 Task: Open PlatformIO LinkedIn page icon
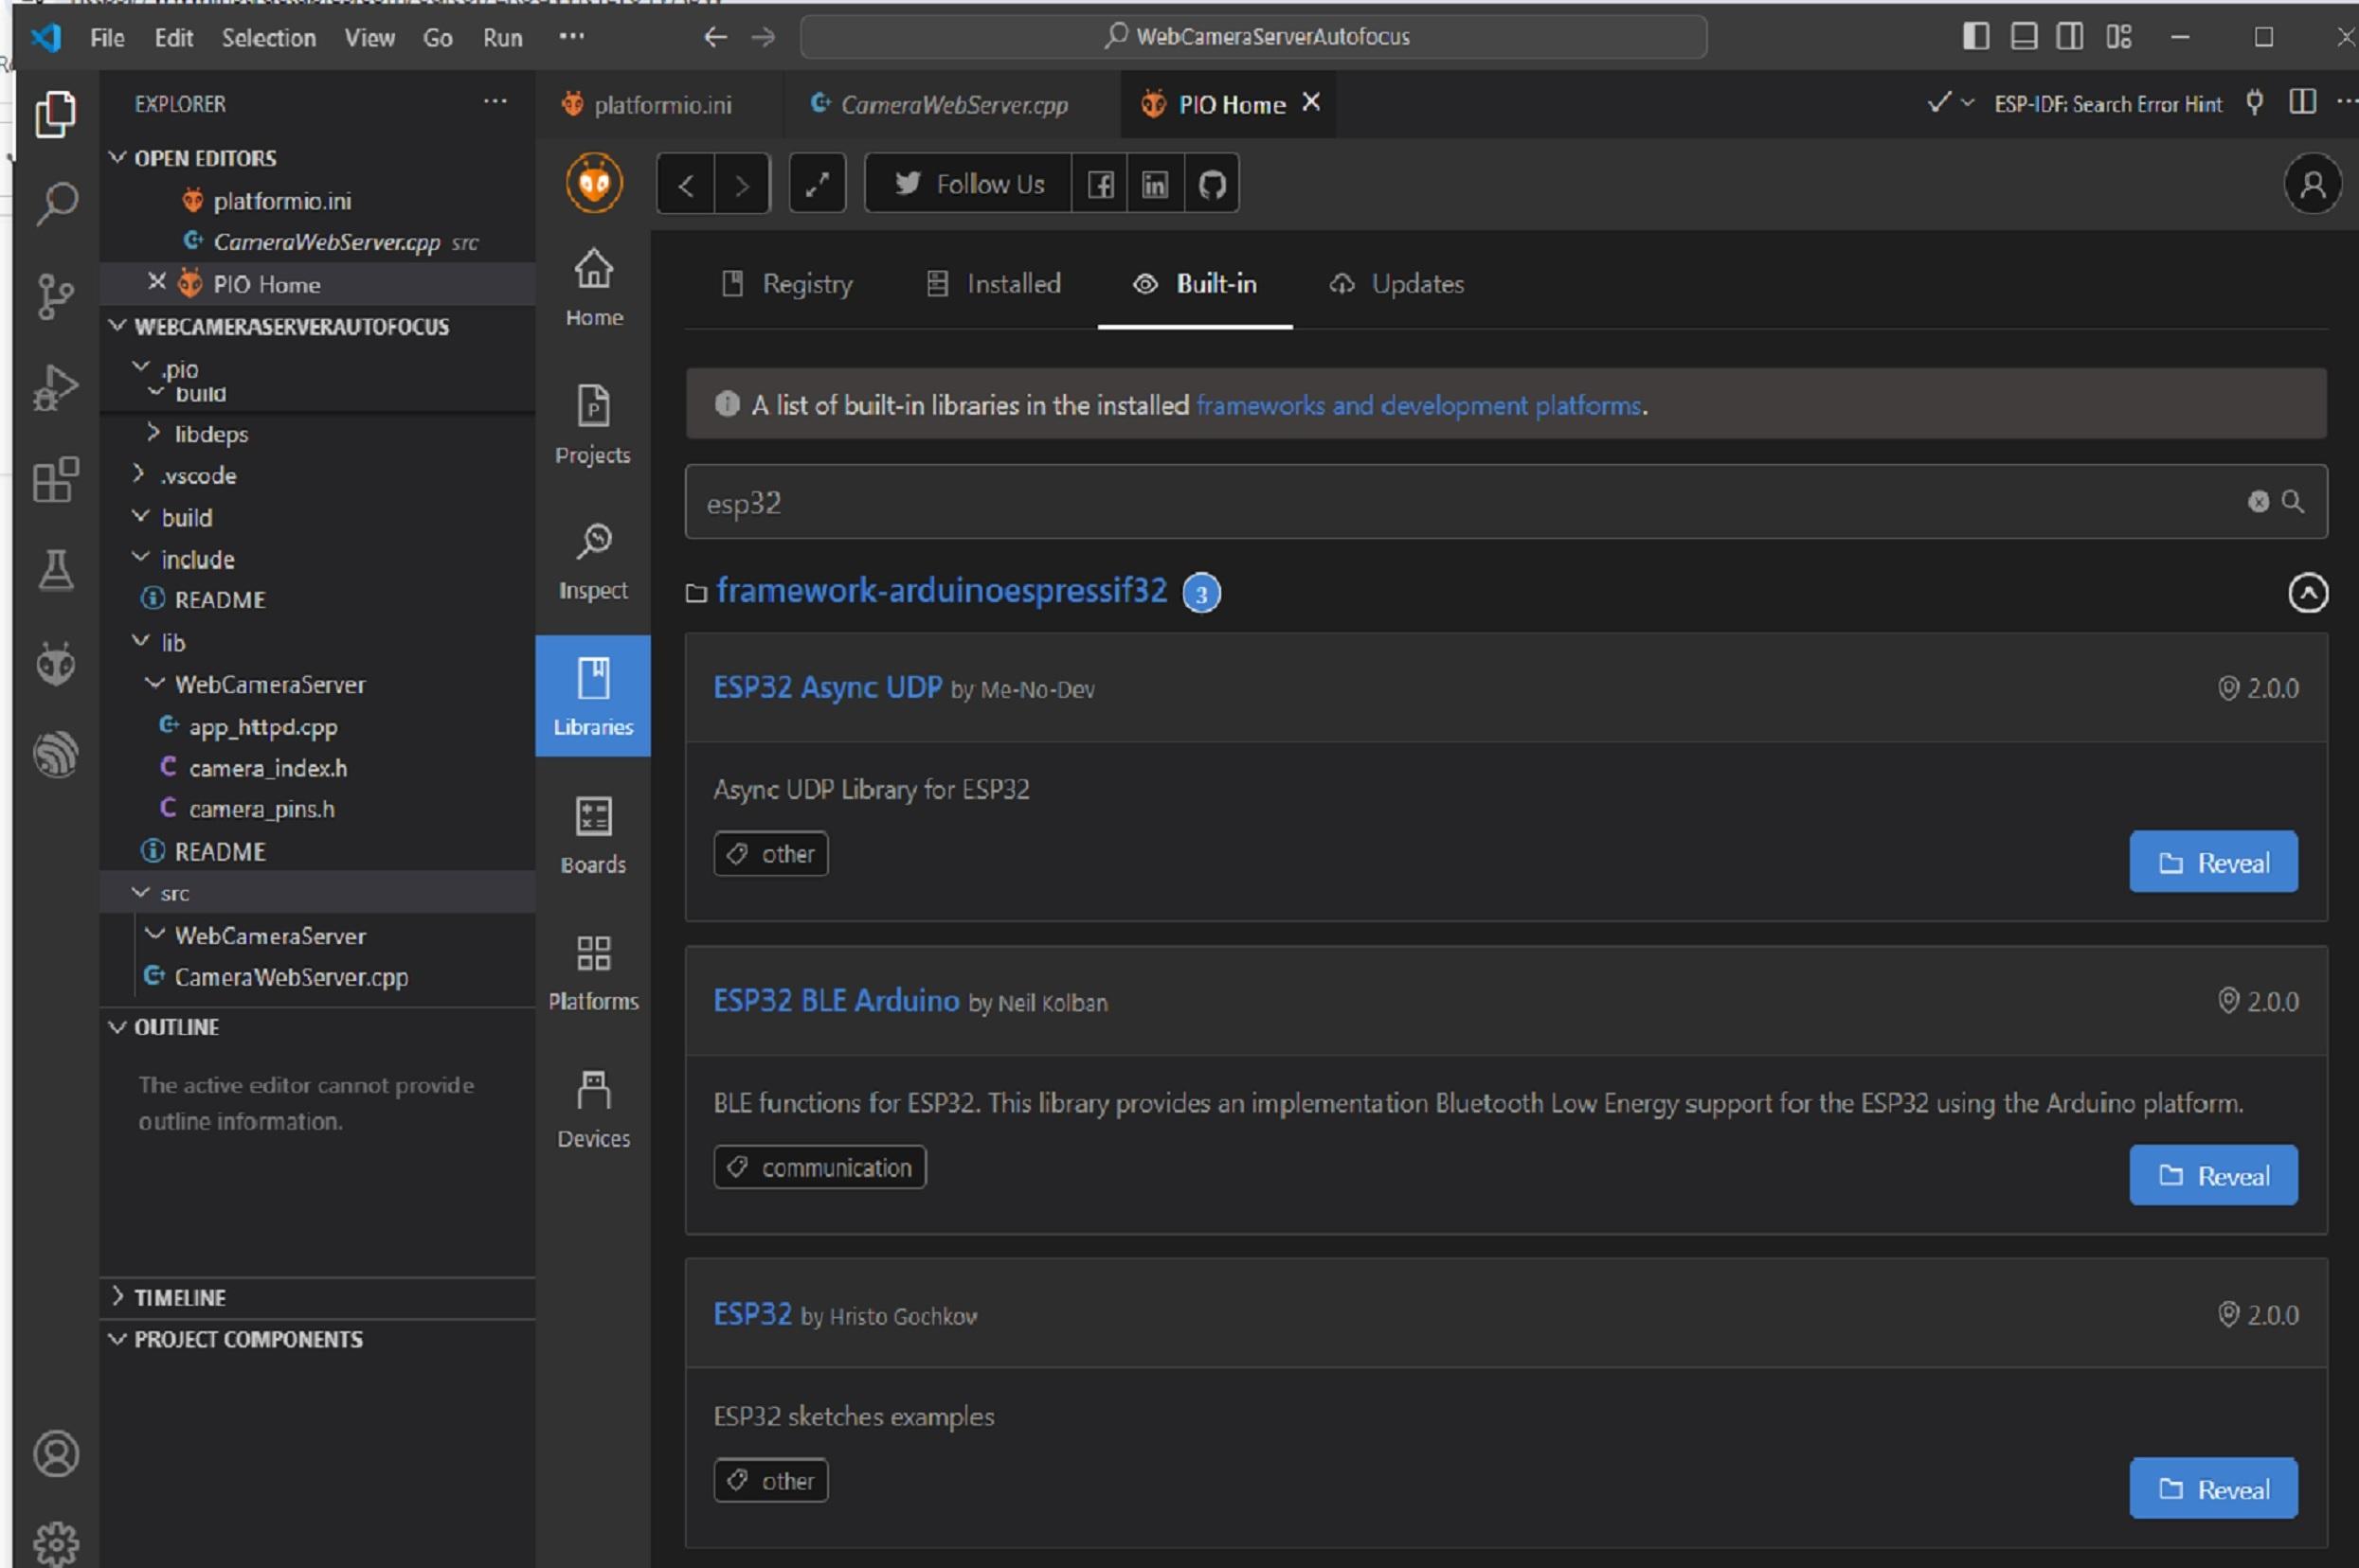click(1156, 184)
